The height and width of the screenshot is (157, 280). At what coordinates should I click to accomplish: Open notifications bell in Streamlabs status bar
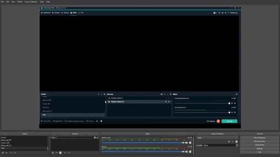97,121
